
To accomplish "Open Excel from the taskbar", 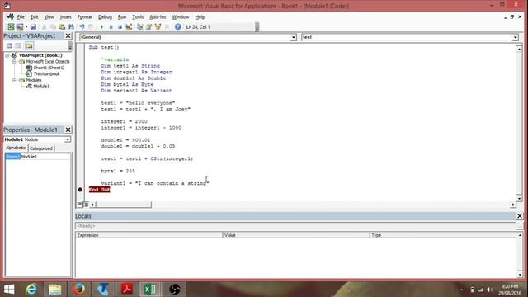I will tap(150, 289).
